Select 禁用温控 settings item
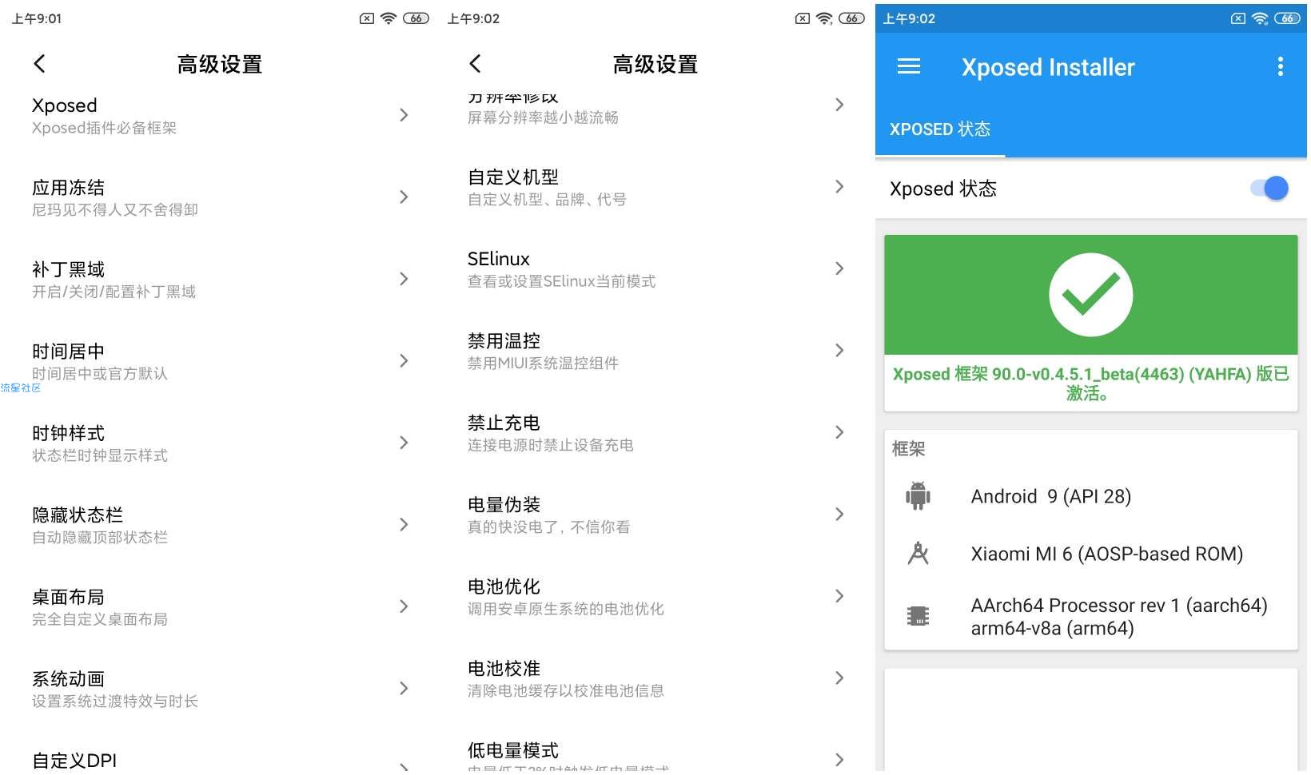 [x=653, y=351]
